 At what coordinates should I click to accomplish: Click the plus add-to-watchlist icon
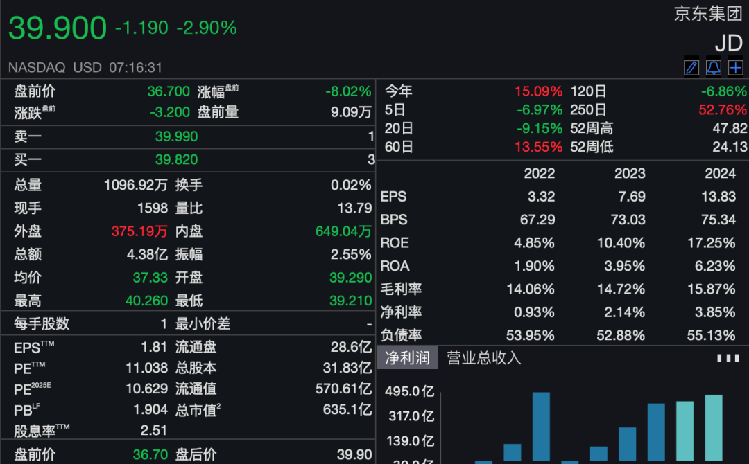pos(735,67)
